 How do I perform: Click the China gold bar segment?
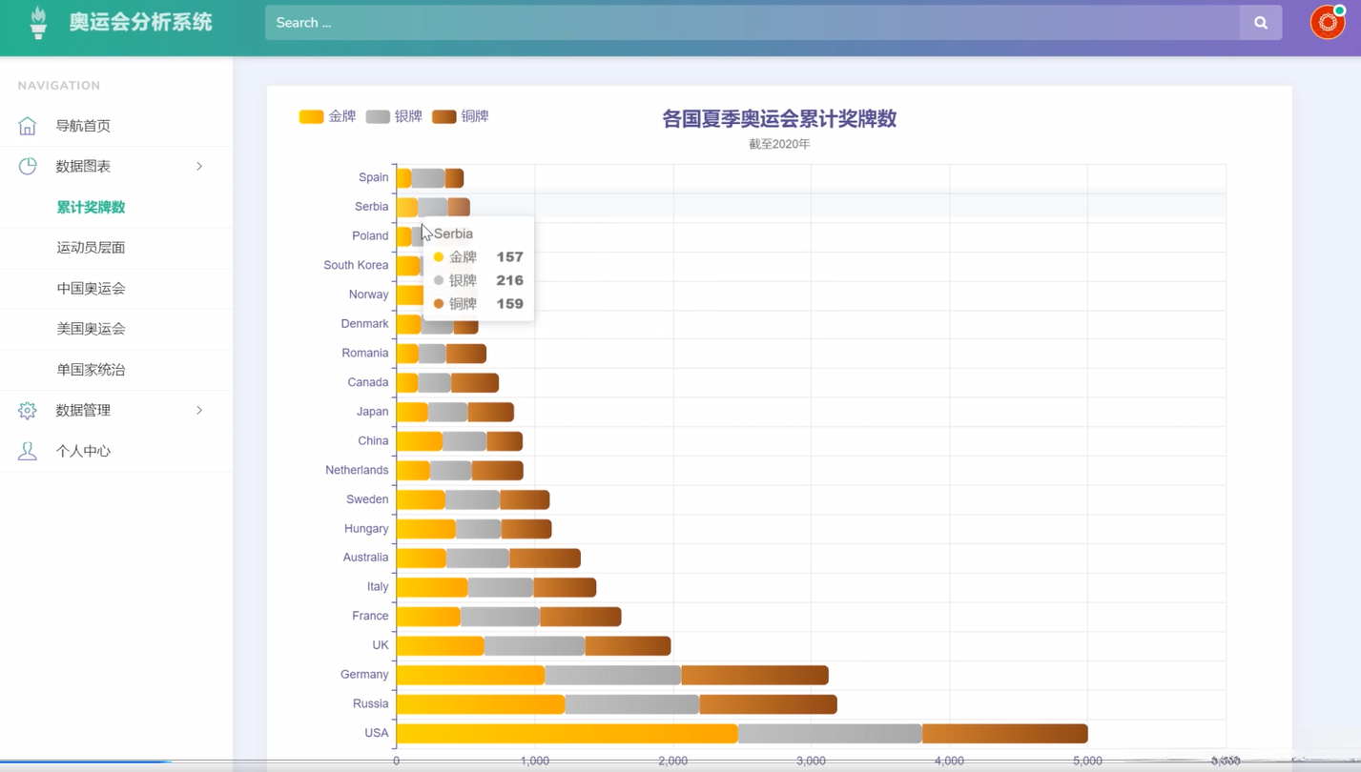point(420,441)
